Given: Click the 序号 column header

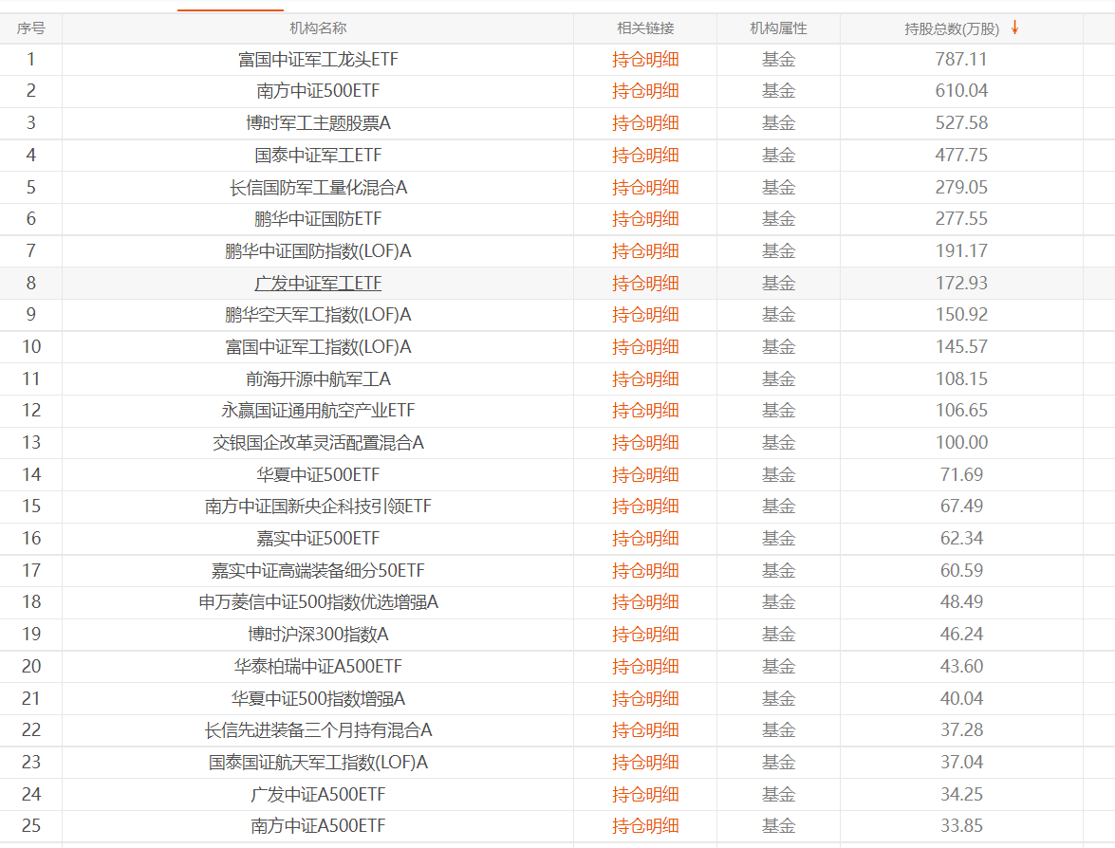Looking at the screenshot, I should 30,28.
